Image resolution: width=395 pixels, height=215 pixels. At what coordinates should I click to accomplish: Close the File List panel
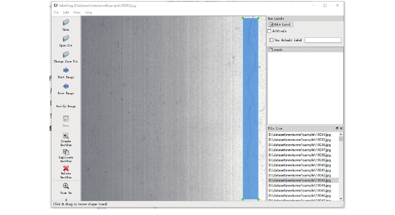tap(341, 129)
